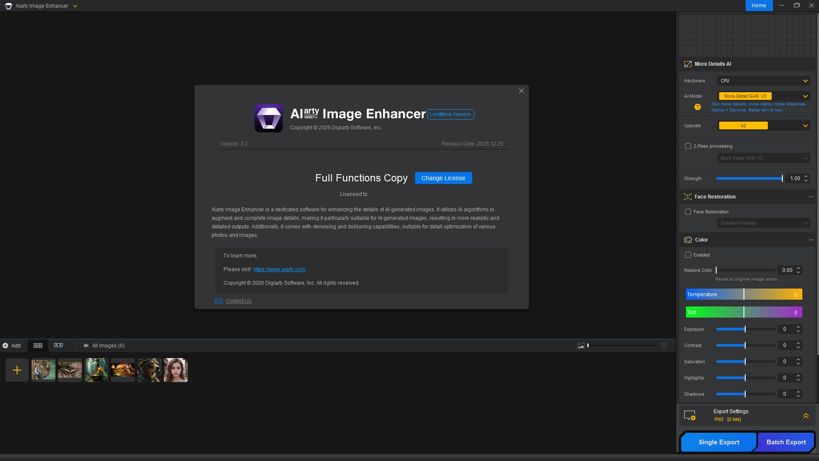Image resolution: width=819 pixels, height=461 pixels.
Task: Click the thumbnail size image icon
Action: 581,346
